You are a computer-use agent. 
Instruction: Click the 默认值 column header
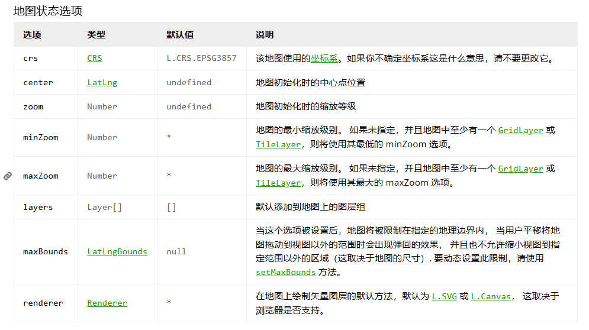pyautogui.click(x=180, y=35)
